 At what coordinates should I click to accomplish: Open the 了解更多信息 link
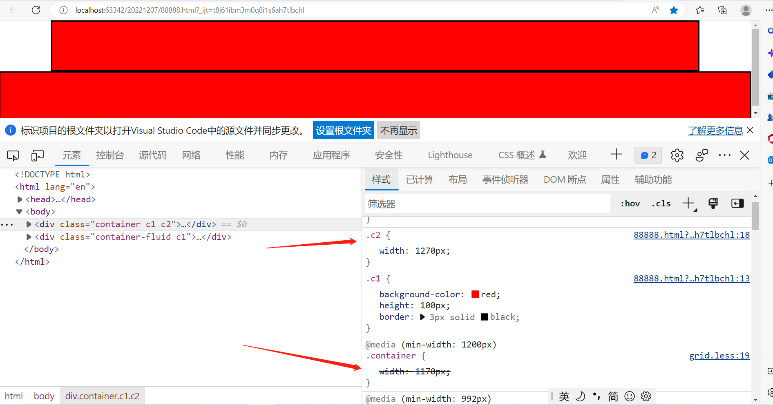coord(715,131)
